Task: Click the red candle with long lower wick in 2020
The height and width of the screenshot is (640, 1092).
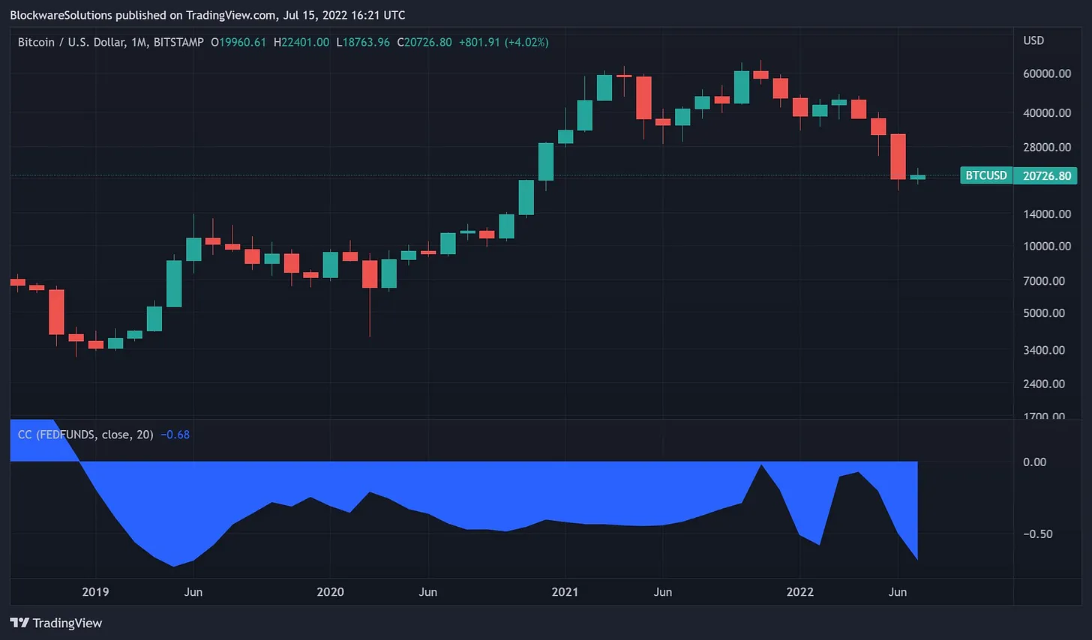Action: click(370, 274)
